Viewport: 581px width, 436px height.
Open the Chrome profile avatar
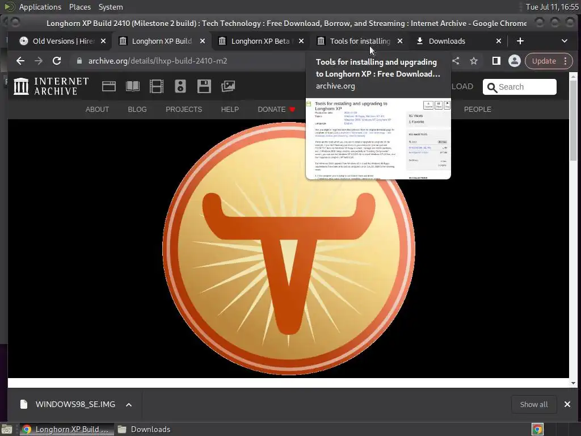pyautogui.click(x=514, y=61)
